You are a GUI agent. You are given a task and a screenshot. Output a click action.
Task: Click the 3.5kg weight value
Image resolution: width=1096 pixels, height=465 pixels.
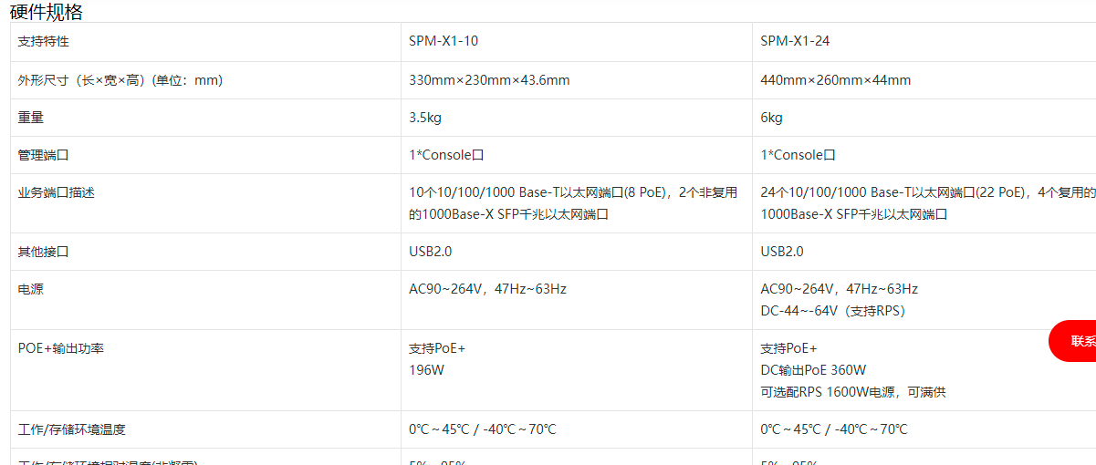[x=425, y=118]
